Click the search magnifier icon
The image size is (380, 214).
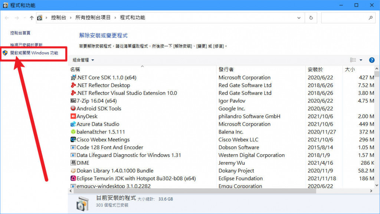click(371, 18)
